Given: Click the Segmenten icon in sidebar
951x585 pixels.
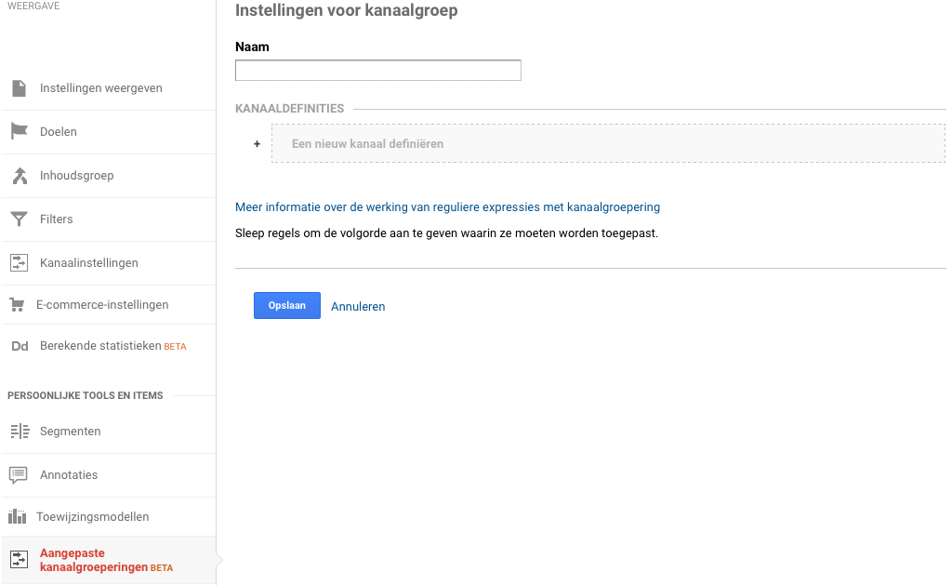Looking at the screenshot, I should [19, 432].
